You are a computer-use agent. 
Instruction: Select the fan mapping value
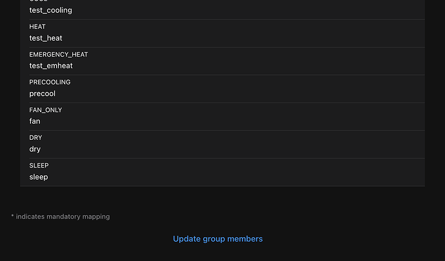35,121
